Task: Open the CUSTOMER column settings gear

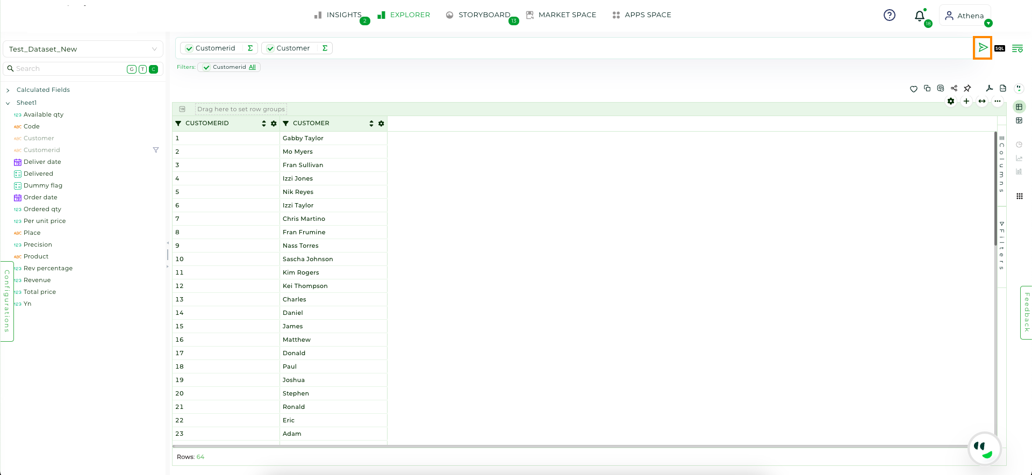Action: tap(381, 124)
